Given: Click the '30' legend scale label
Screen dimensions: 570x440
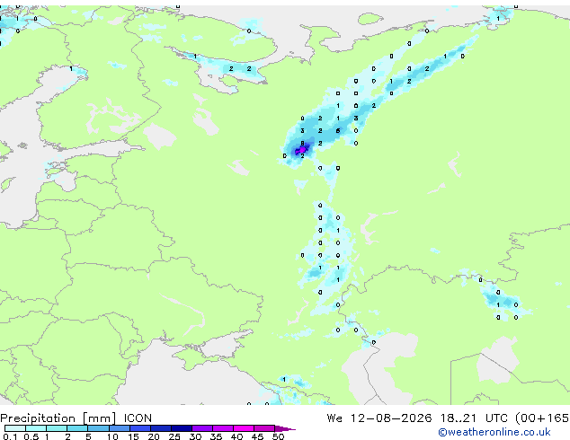Looking at the screenshot, I should pyautogui.click(x=195, y=436).
